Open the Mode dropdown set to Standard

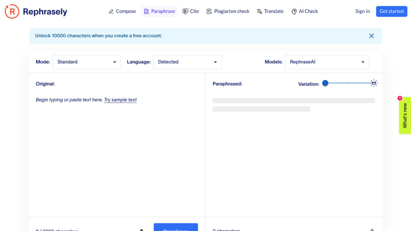pyautogui.click(x=86, y=62)
